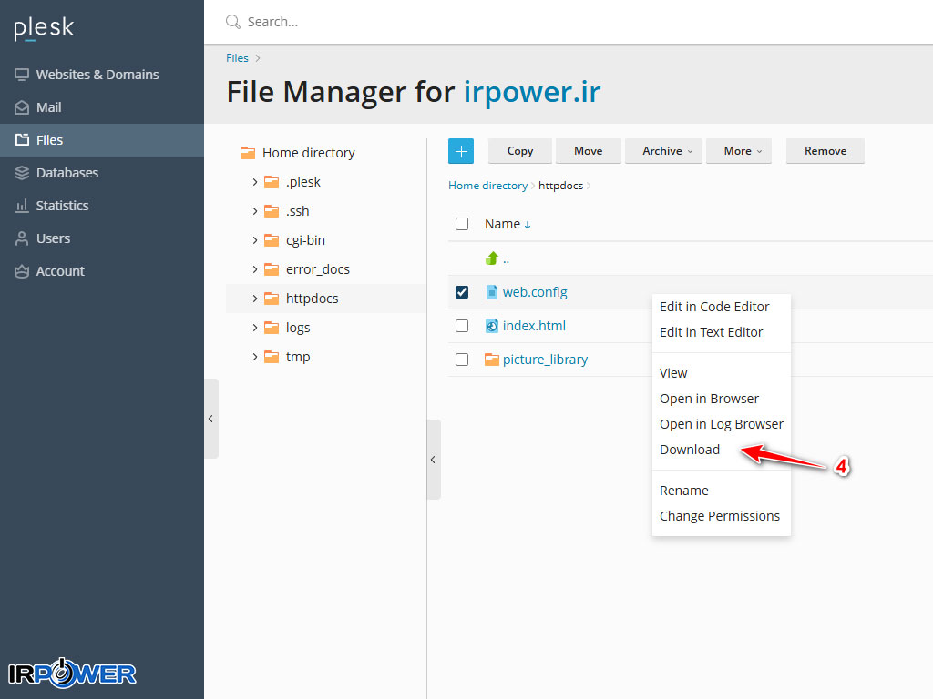
Task: Expand the logs folder in tree
Action: pyautogui.click(x=255, y=328)
